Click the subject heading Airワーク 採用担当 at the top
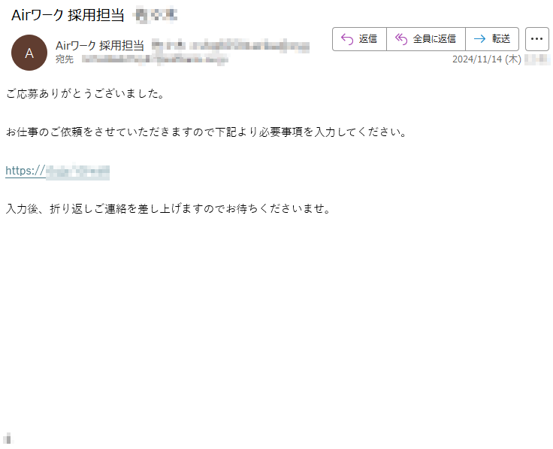553x449 pixels. [68, 16]
